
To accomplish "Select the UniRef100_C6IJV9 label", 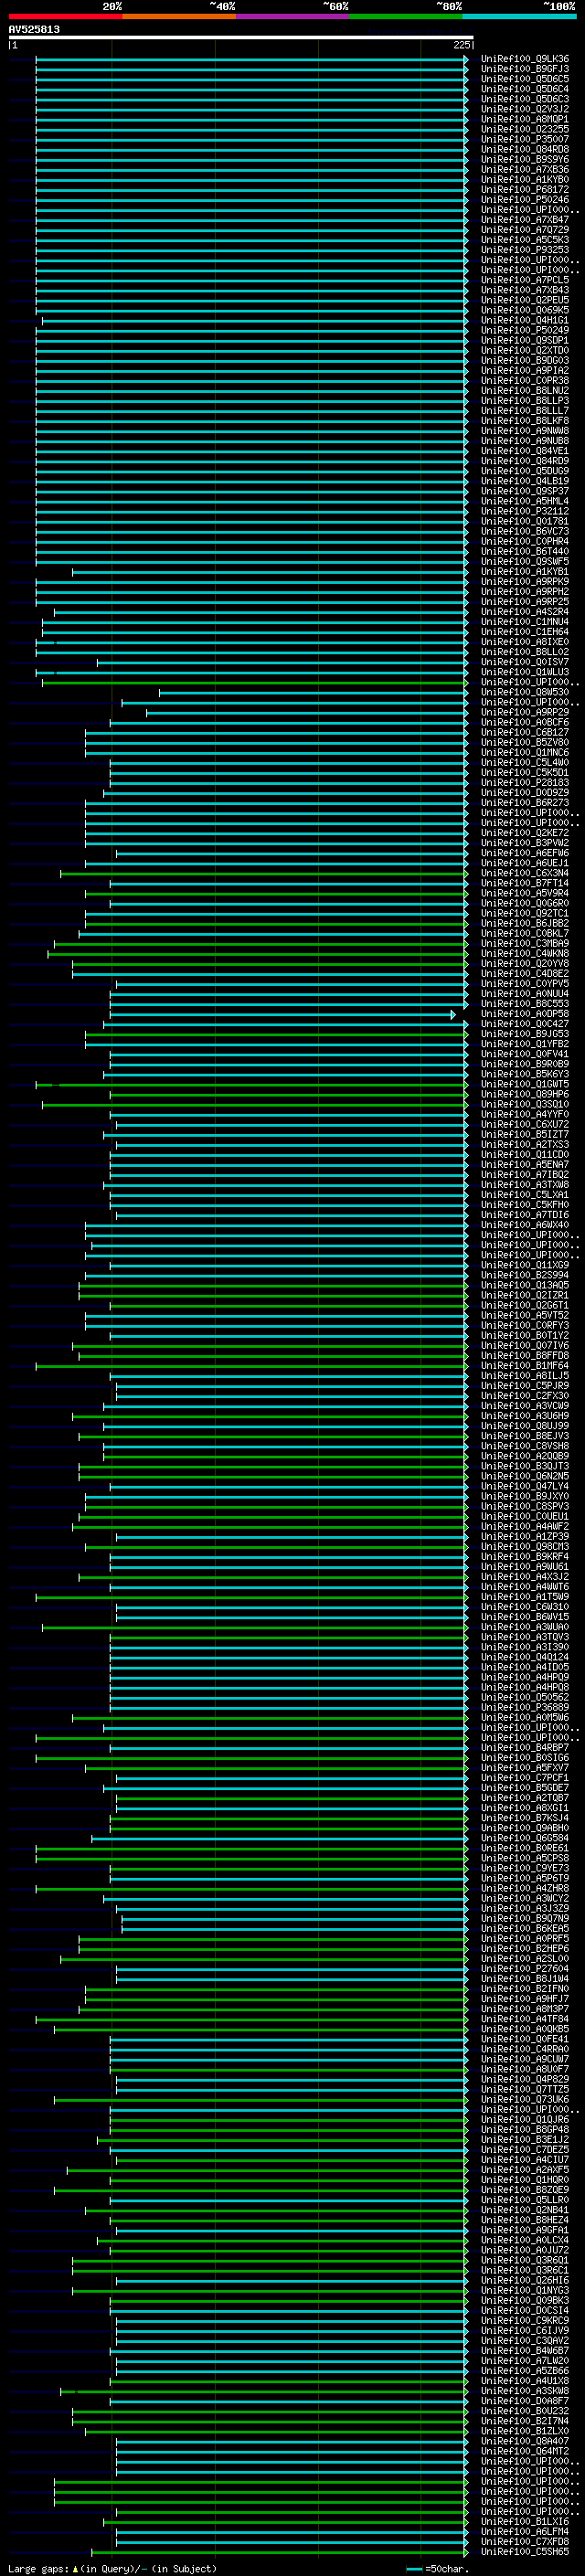I will click(525, 2330).
